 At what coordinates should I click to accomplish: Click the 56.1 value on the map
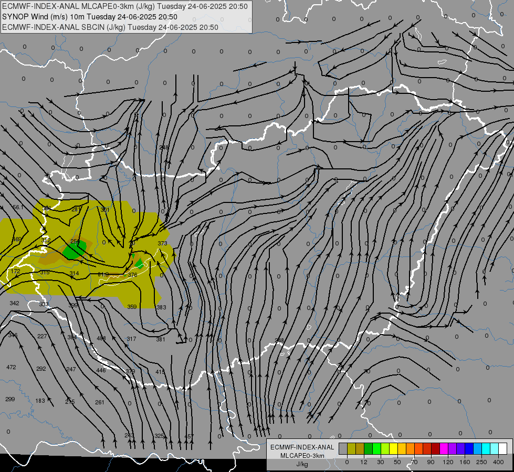coord(18,207)
